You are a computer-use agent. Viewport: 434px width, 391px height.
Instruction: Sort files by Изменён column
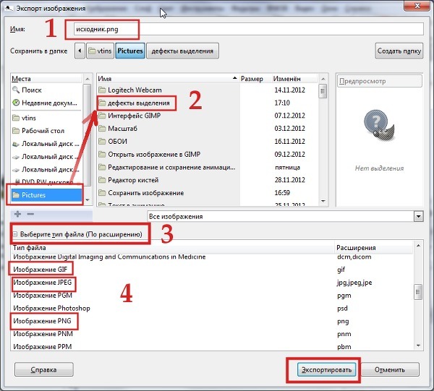(294, 79)
